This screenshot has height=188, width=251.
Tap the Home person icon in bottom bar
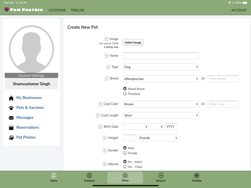click(x=54, y=175)
